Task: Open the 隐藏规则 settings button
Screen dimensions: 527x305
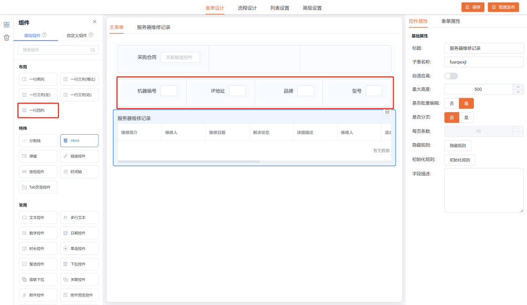Action: coord(457,146)
